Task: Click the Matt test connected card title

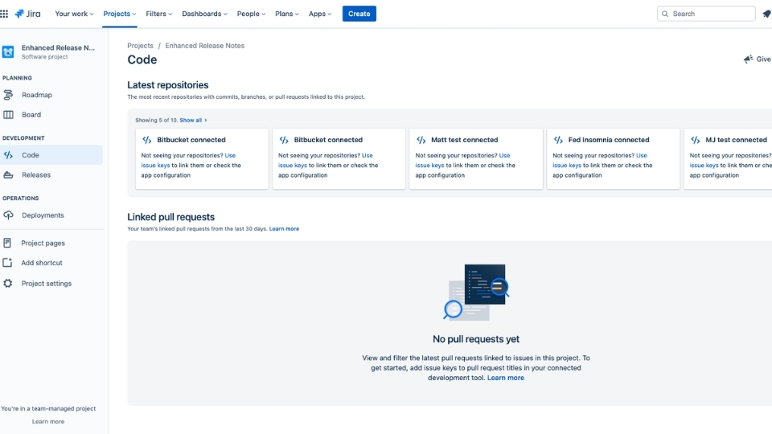Action: point(464,140)
